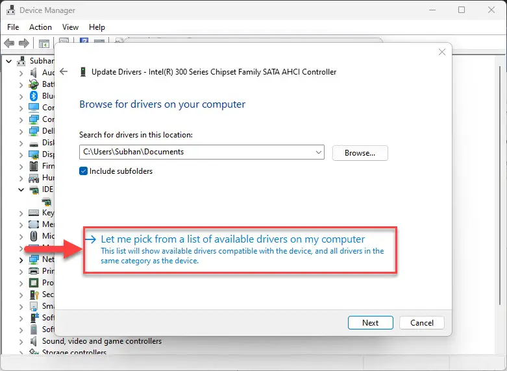The image size is (507, 371).
Task: Uncheck the Include subfolders checkbox
Action: pyautogui.click(x=84, y=171)
